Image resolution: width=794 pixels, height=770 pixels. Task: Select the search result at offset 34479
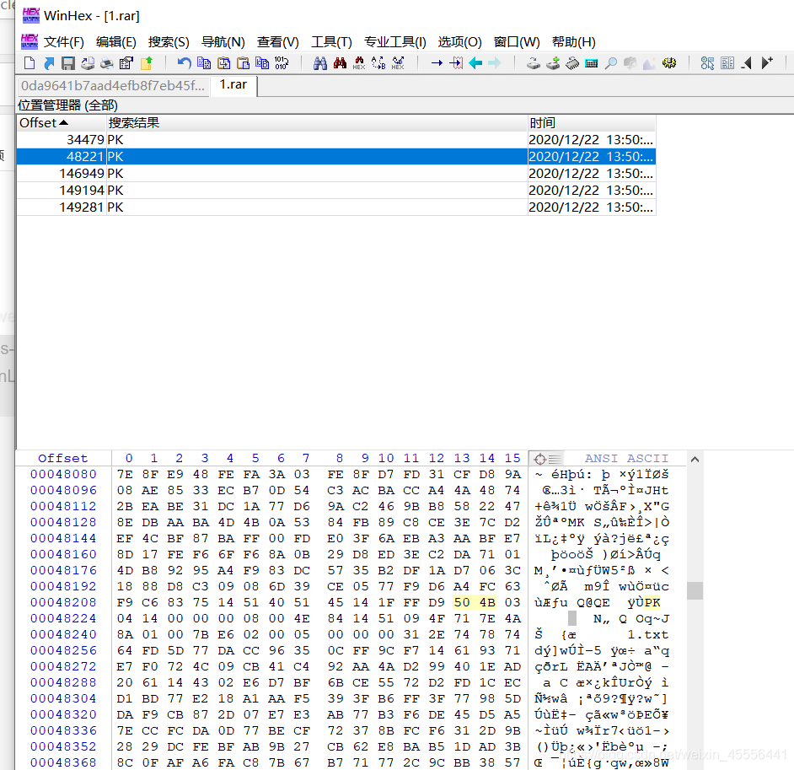tap(336, 140)
